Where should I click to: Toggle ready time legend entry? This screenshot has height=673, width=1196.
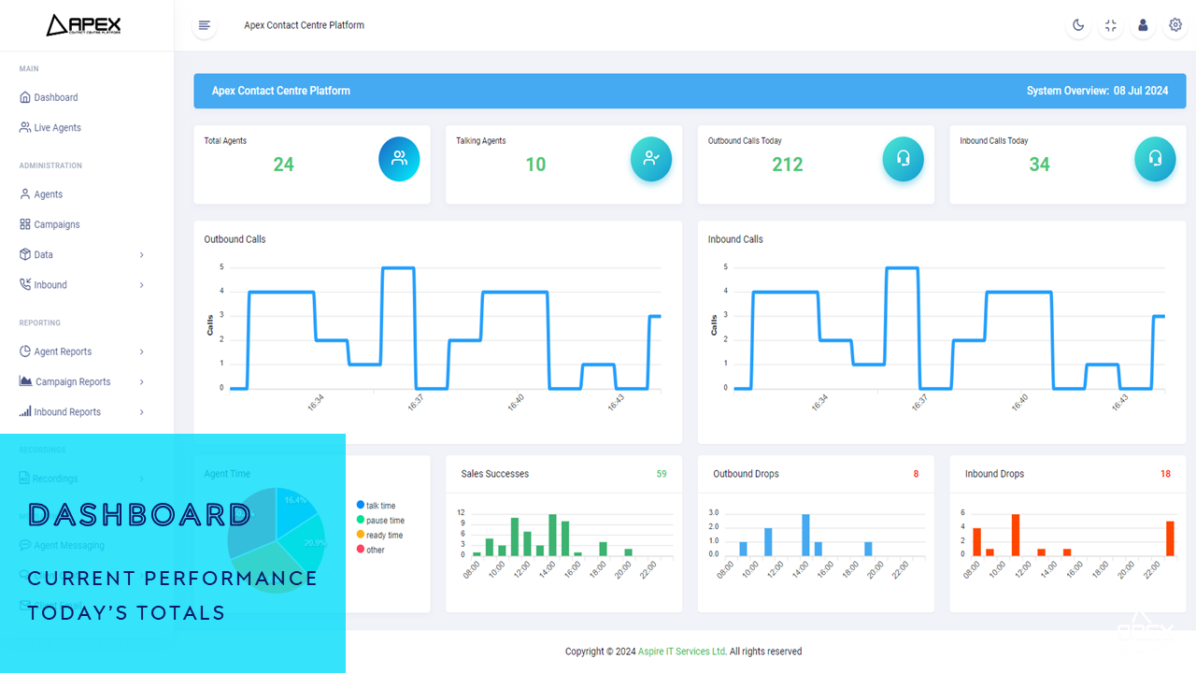point(379,536)
